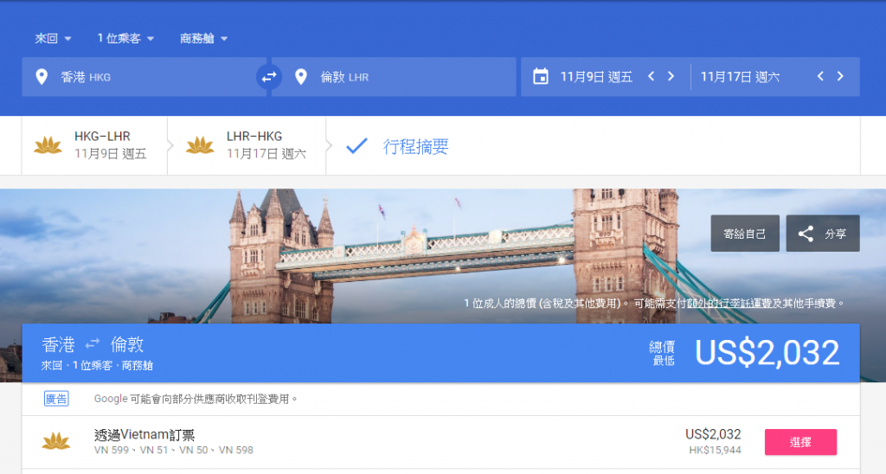Swap origin and destination airports
The image size is (886, 474).
[x=269, y=77]
